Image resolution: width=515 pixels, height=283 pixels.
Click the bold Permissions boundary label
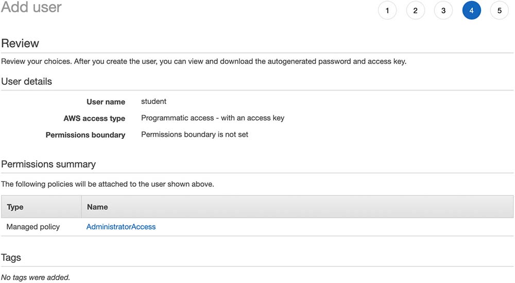tap(85, 135)
